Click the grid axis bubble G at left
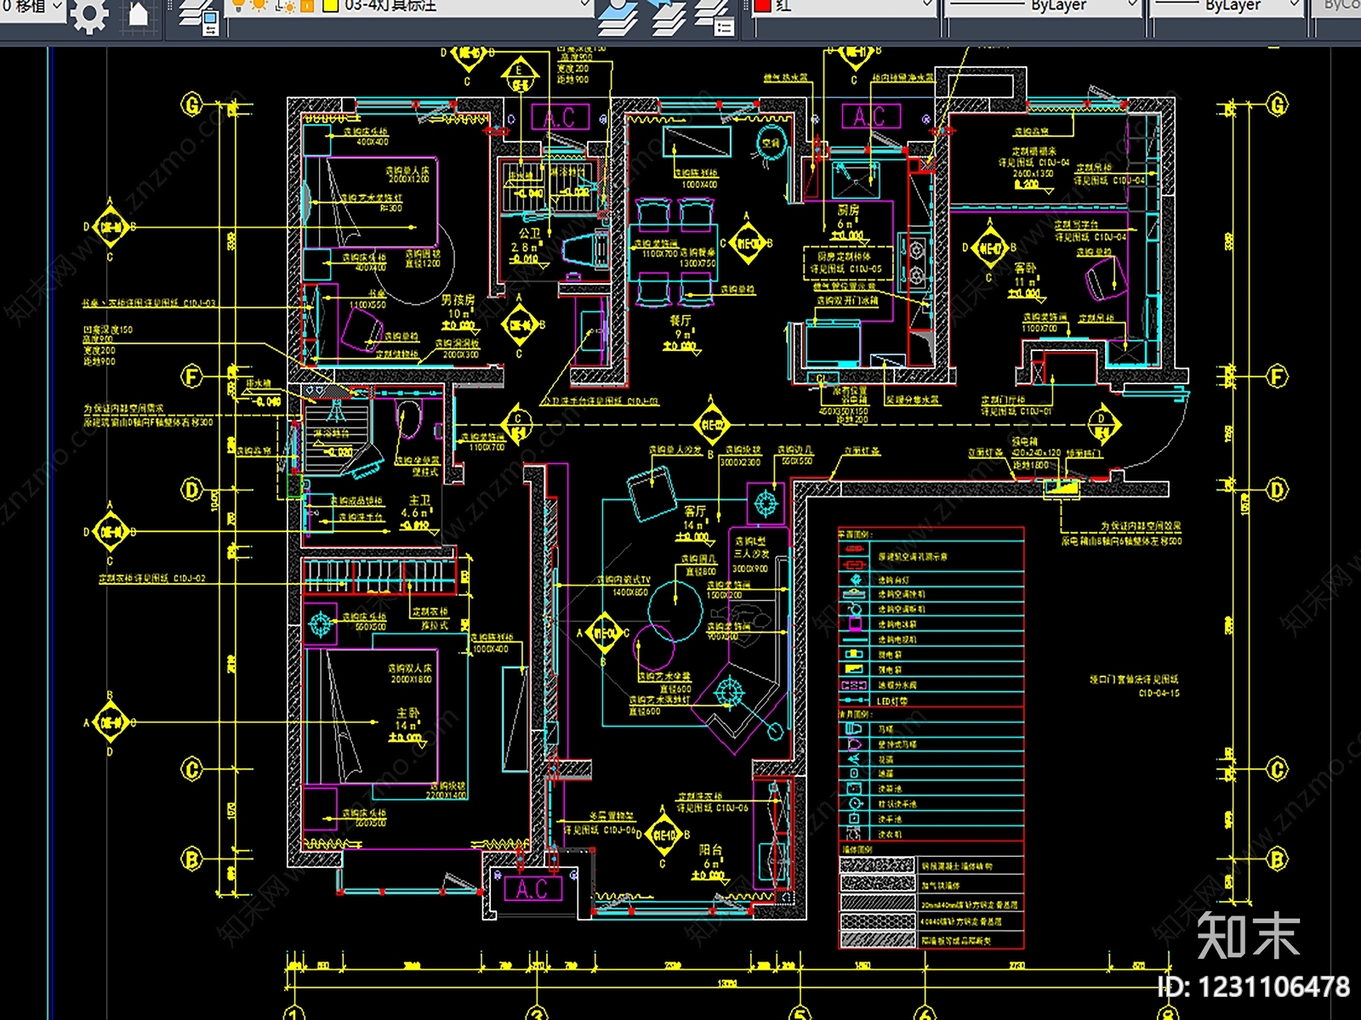 click(193, 105)
